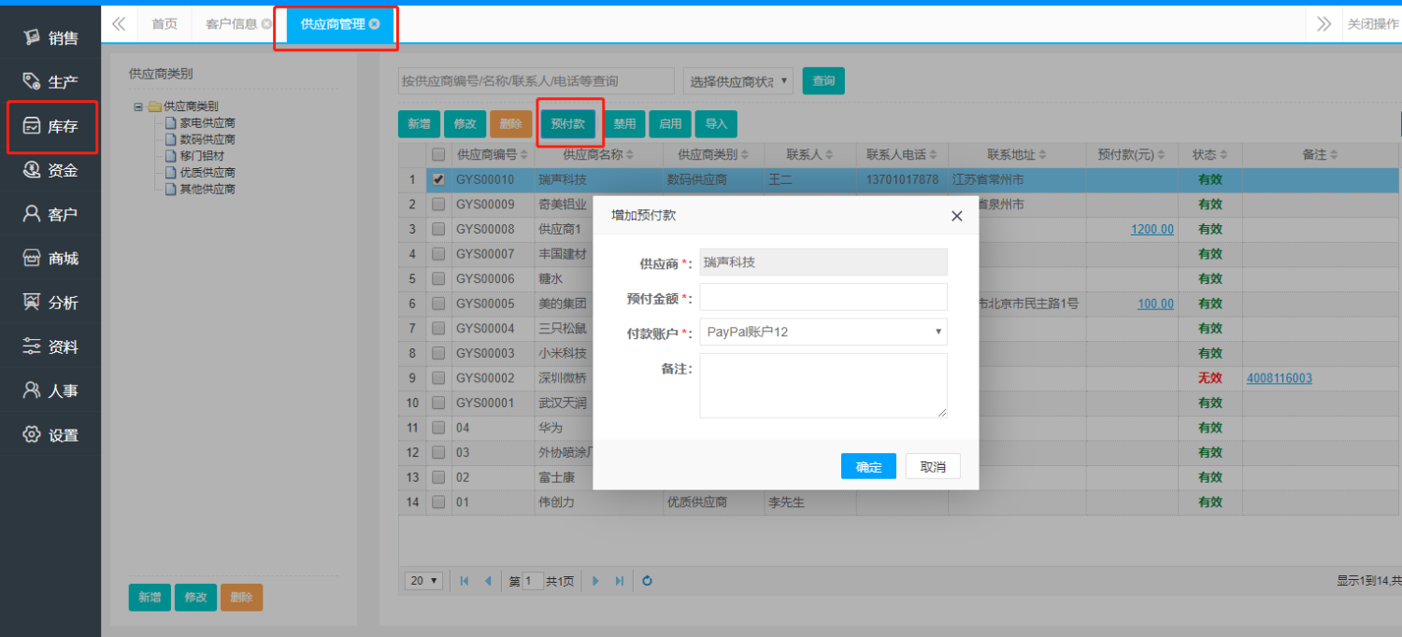Viewport: 1402px width, 637px height.
Task: Open the 付款账户 PayPal账户12 dropdown
Action: click(823, 332)
